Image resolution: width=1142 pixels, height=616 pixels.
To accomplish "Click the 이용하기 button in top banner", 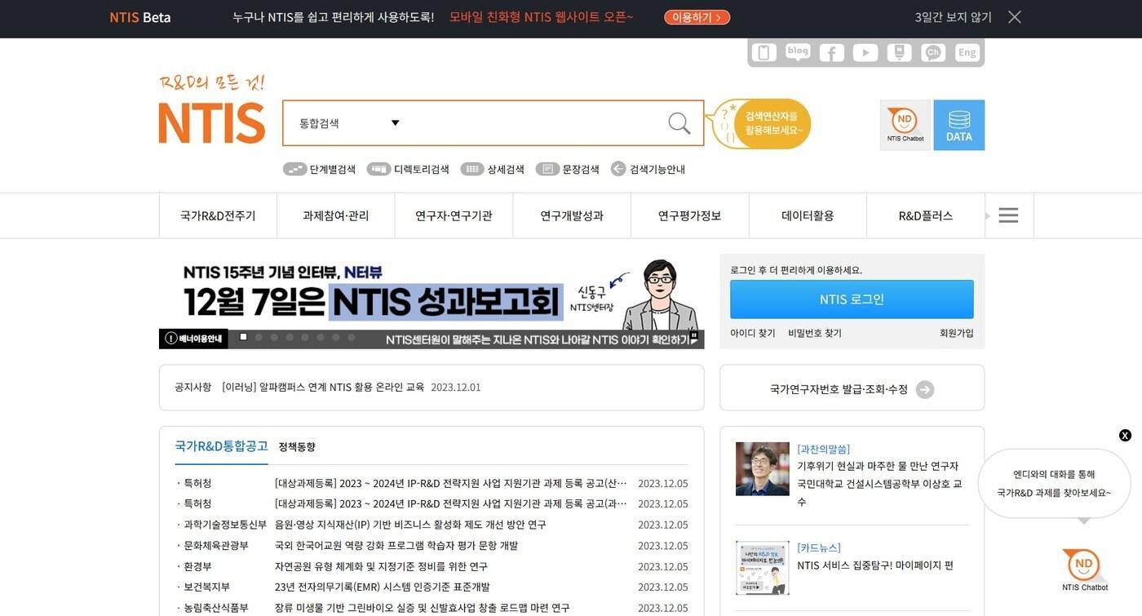I will pyautogui.click(x=697, y=17).
